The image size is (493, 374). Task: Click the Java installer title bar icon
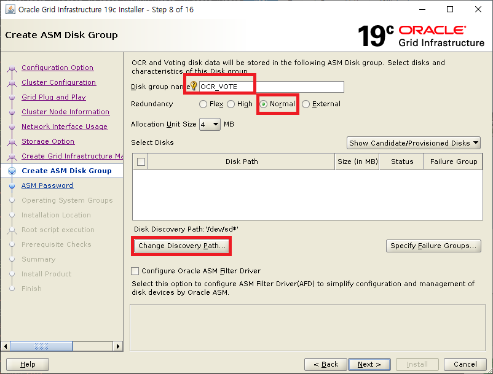click(10, 9)
